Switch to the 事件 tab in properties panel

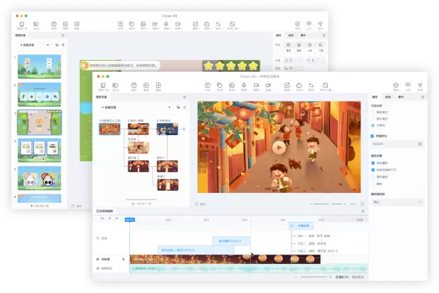(x=401, y=96)
